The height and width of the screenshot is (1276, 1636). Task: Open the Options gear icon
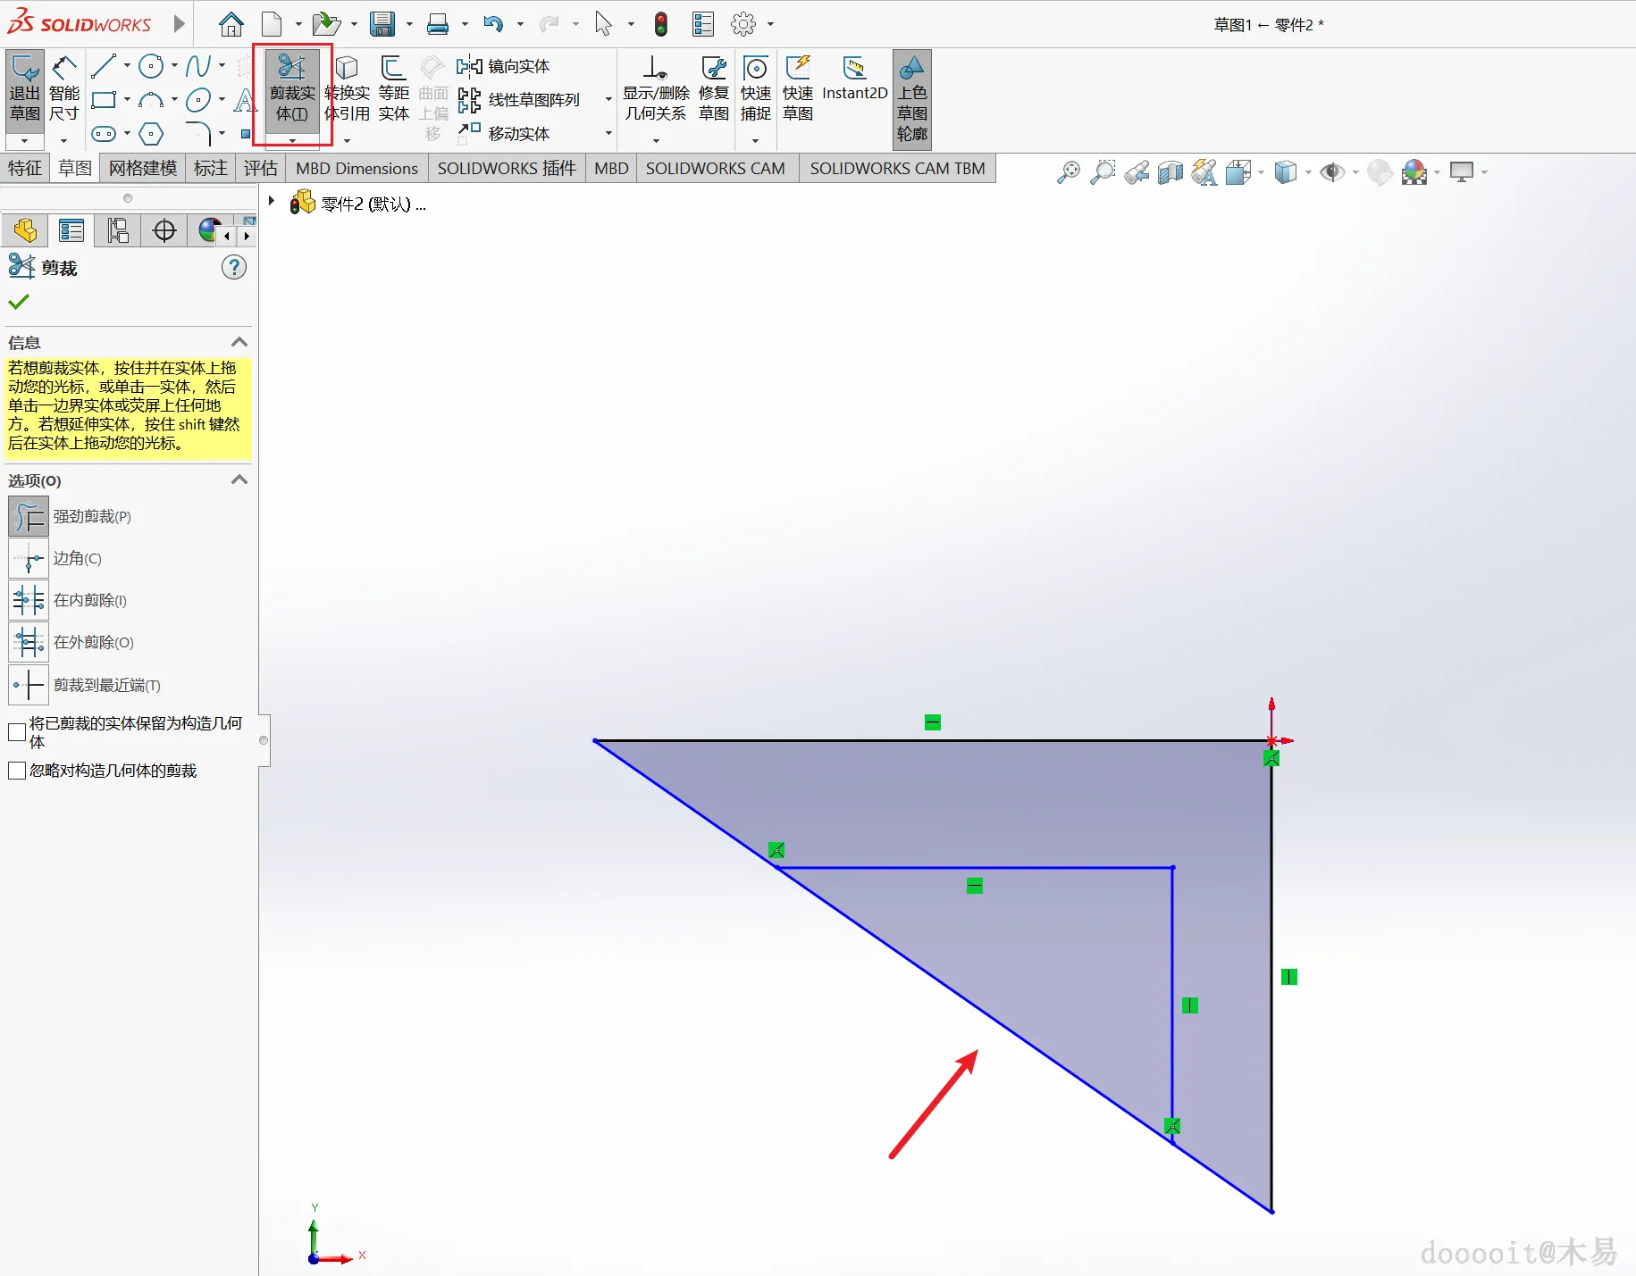point(743,24)
